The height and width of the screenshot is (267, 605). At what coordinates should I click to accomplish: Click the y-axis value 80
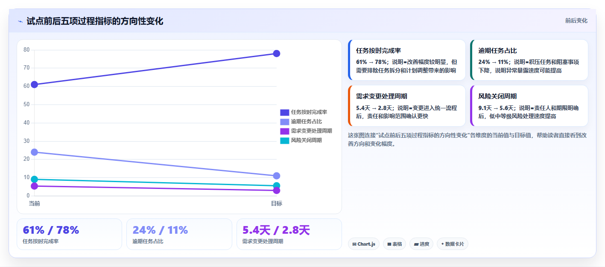pyautogui.click(x=26, y=50)
